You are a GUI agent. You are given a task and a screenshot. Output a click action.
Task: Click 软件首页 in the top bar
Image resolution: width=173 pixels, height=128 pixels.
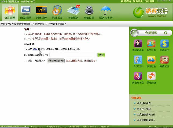pyautogui.click(x=138, y=1)
